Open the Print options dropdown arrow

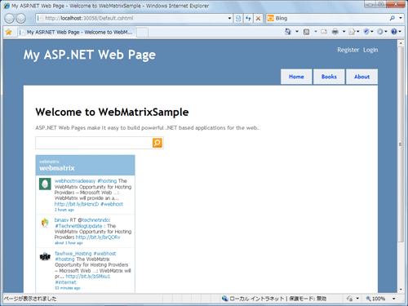[344, 32]
